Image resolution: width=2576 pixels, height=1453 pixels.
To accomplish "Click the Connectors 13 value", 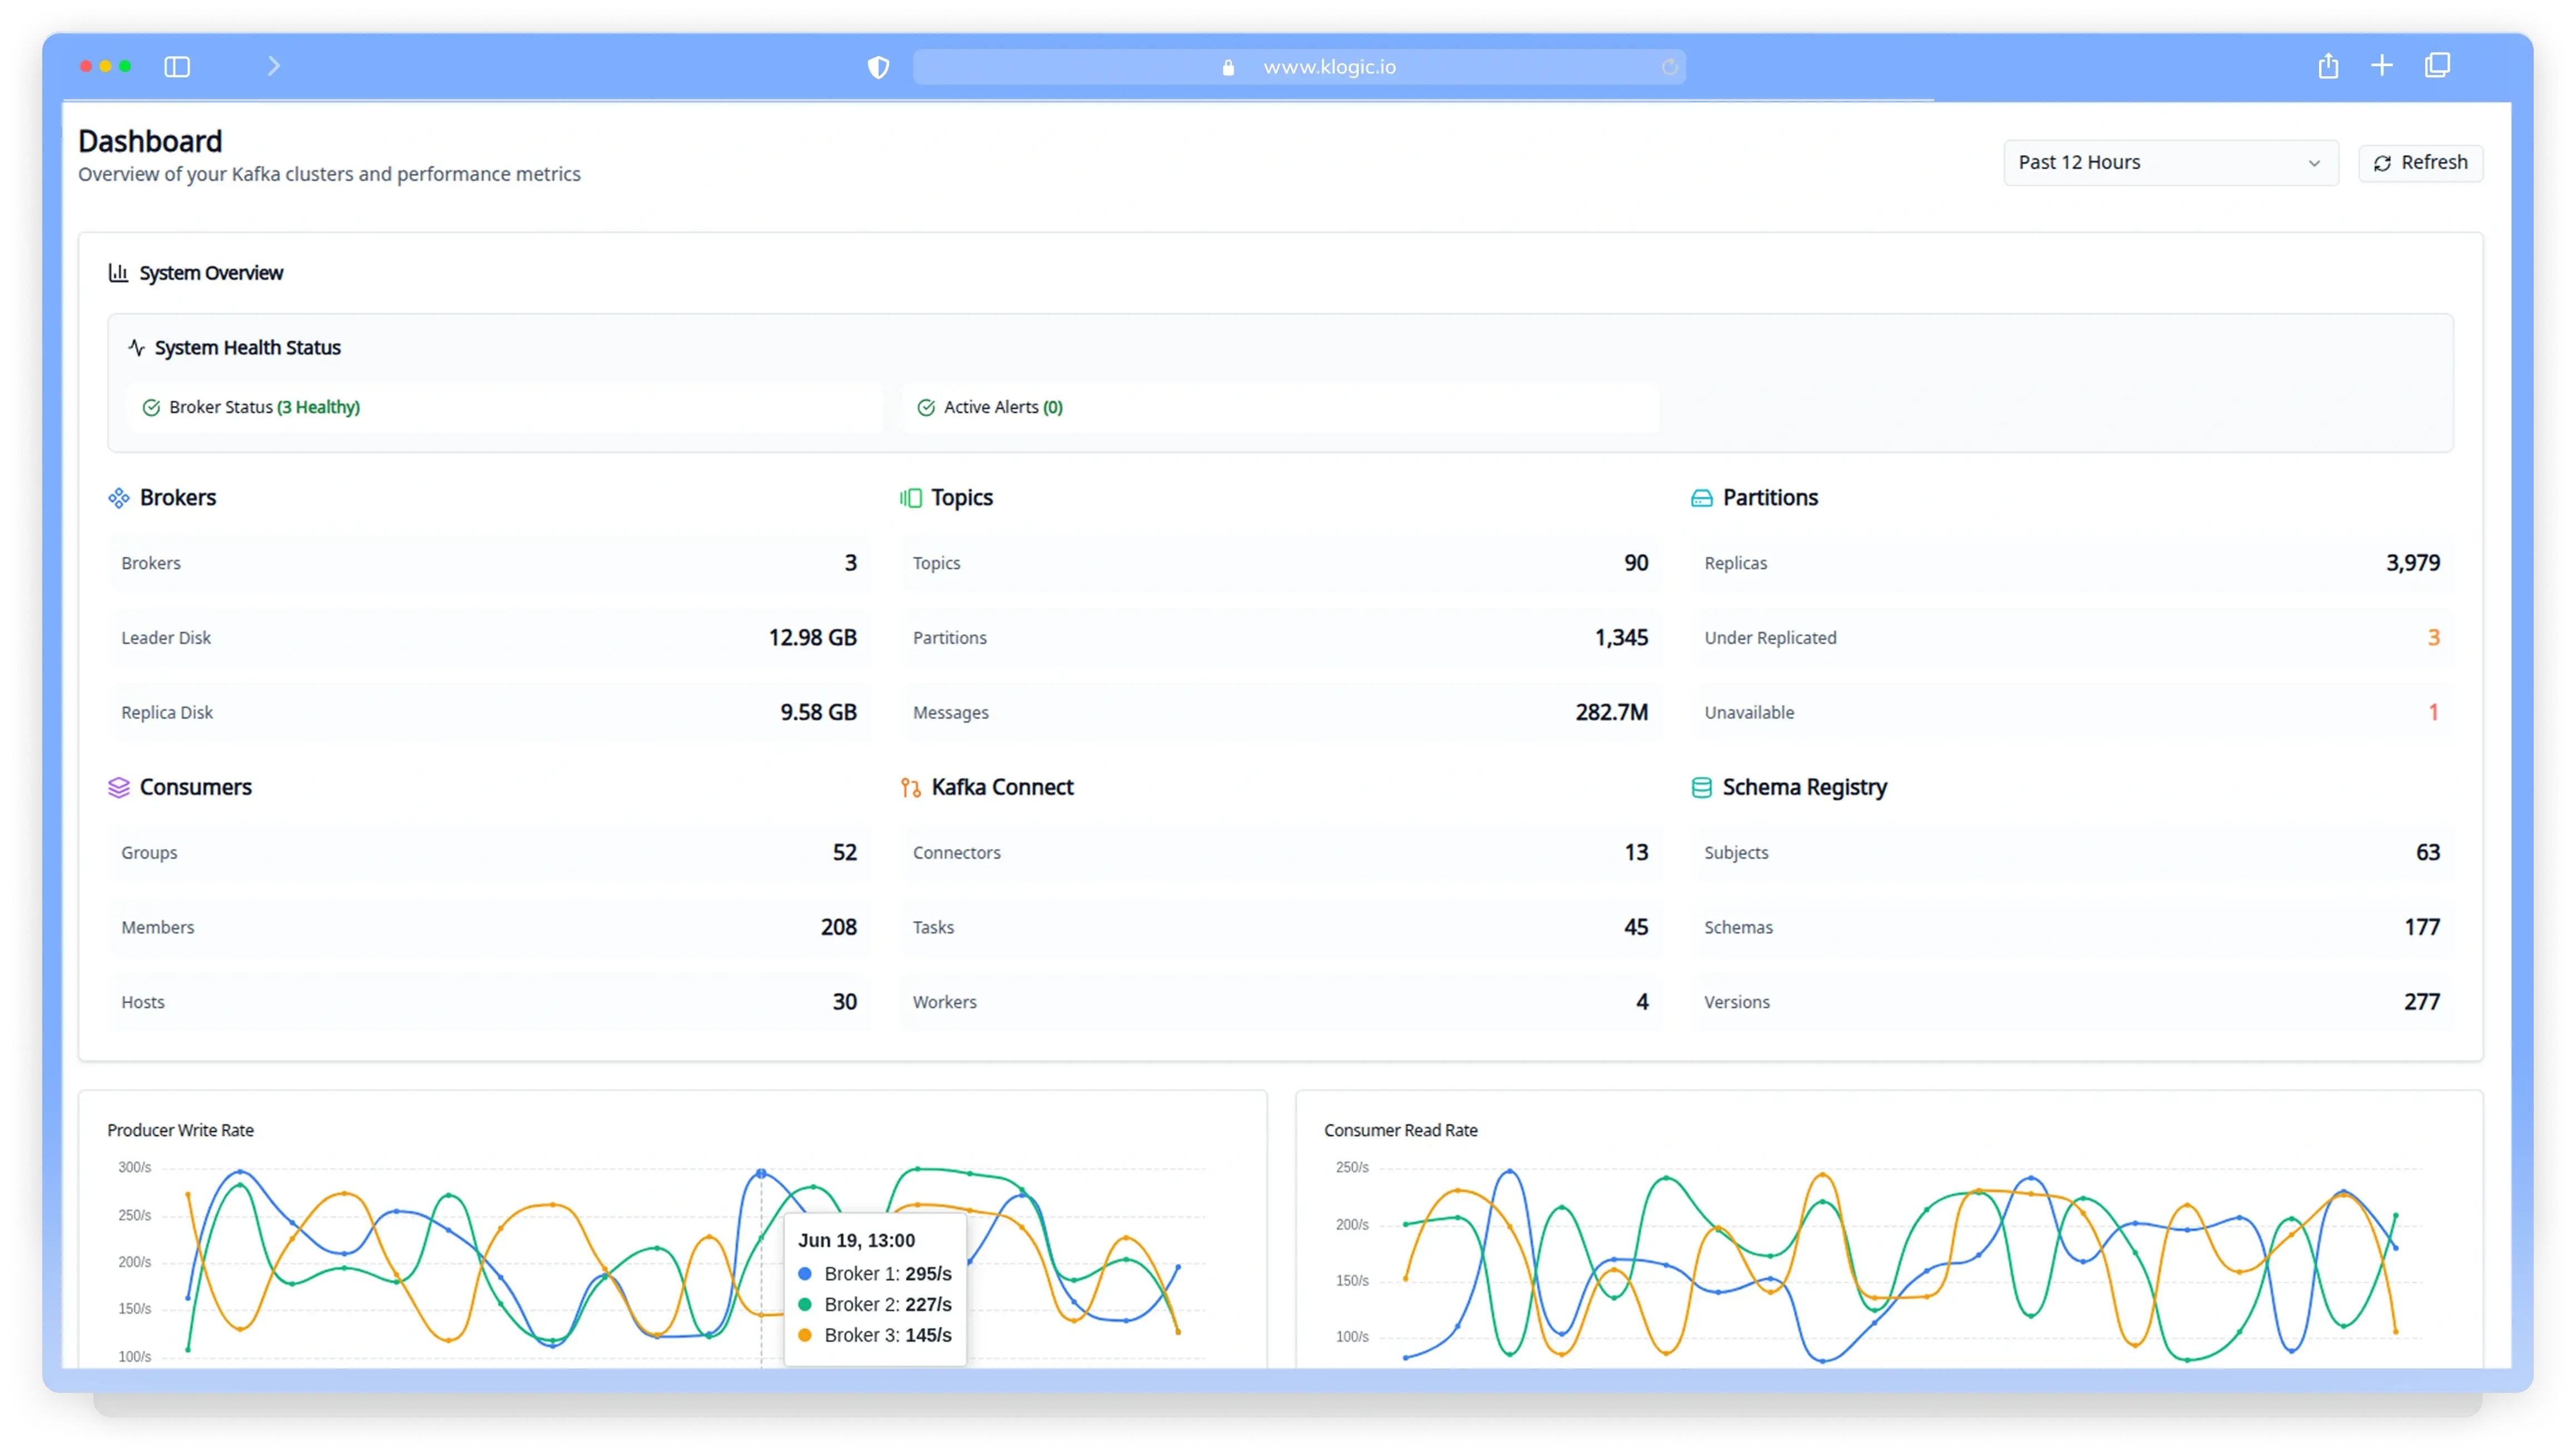I will (x=1636, y=853).
